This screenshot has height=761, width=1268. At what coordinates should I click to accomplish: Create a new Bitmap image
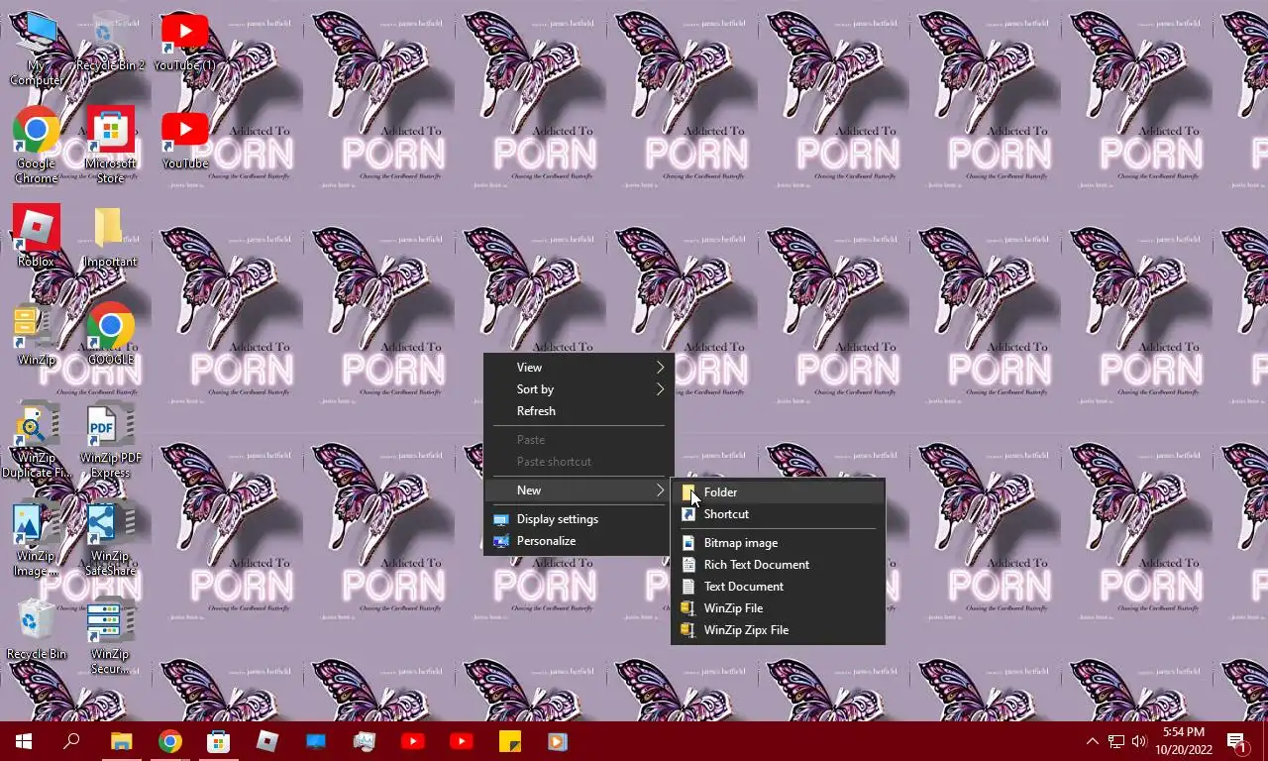pyautogui.click(x=778, y=543)
